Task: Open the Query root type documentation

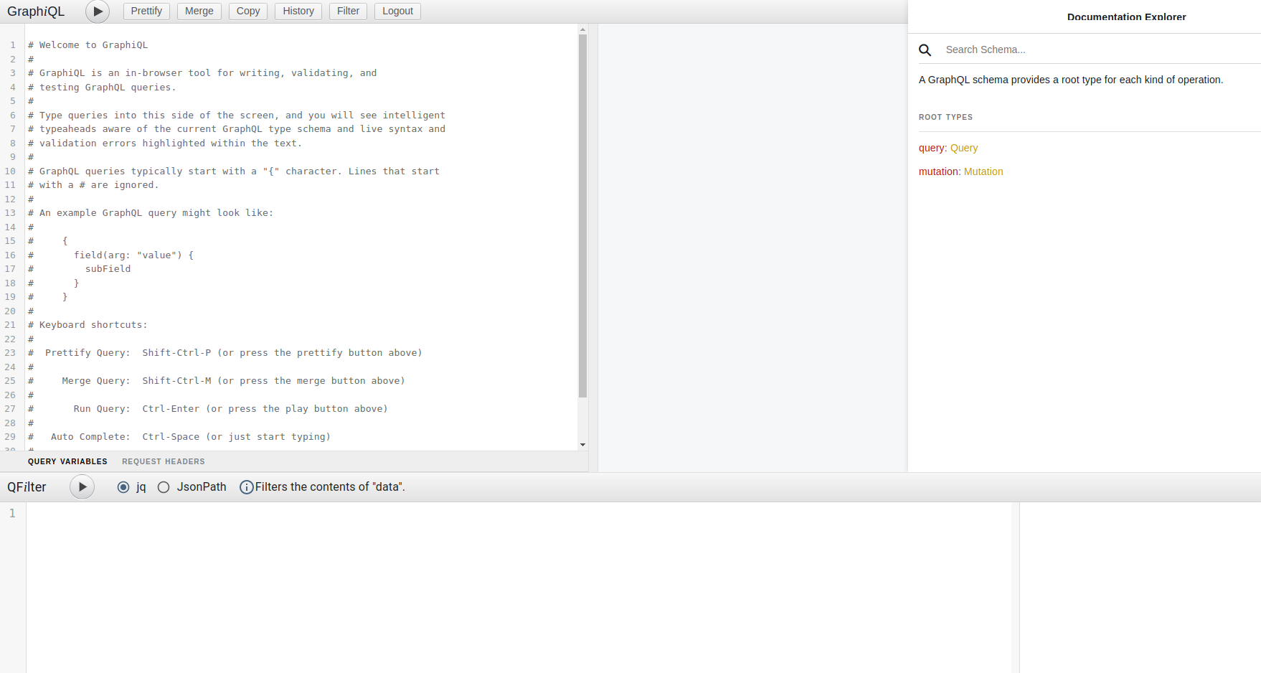Action: click(964, 148)
